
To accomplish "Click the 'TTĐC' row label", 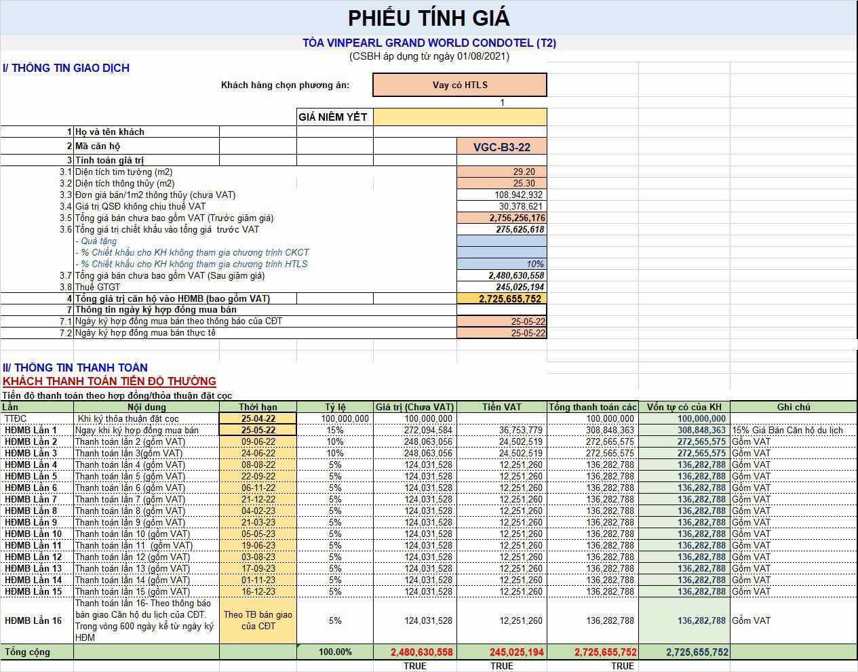I will pos(16,419).
